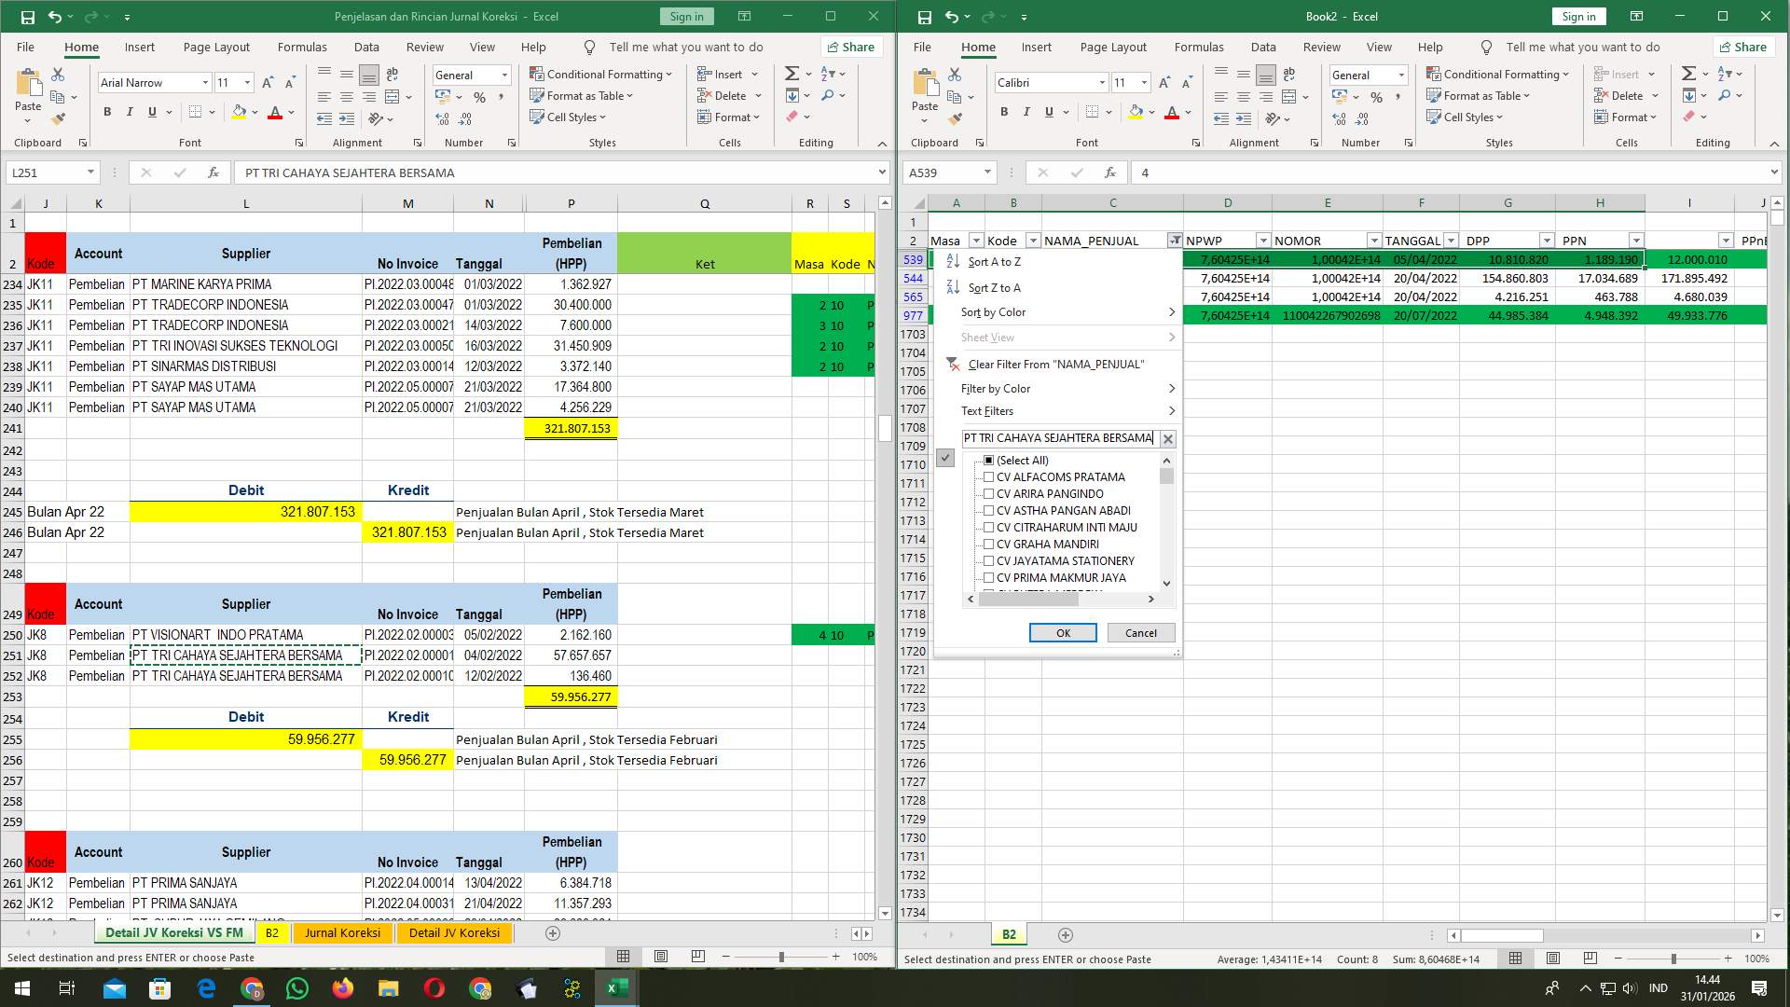
Task: Click the Format as Table icon
Action: pyautogui.click(x=538, y=95)
